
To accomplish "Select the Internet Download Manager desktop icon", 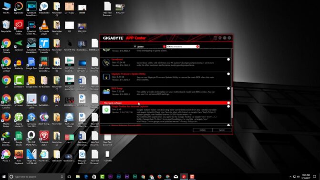I will pyautogui.click(x=6, y=138).
